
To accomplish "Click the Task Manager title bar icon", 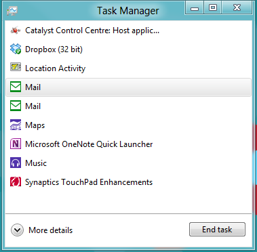I will point(12,11).
